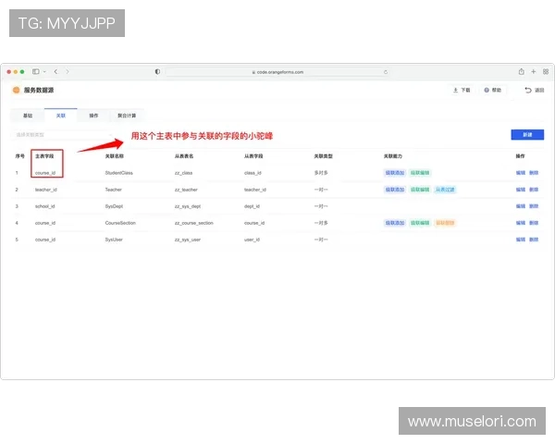Open the 帮助 help button
The height and width of the screenshot is (444, 555).
pos(492,91)
